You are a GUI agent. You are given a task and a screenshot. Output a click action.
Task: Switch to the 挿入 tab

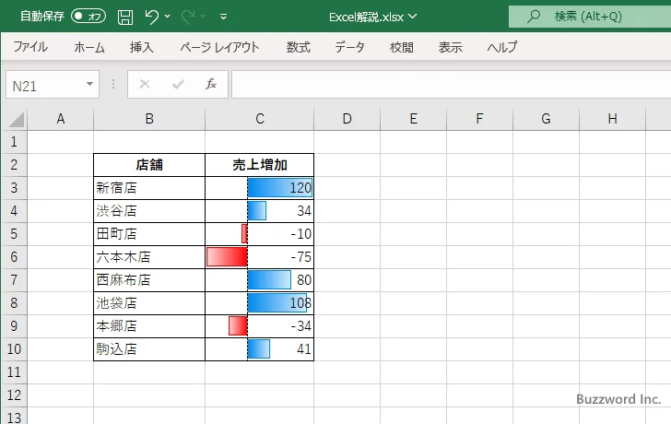142,47
